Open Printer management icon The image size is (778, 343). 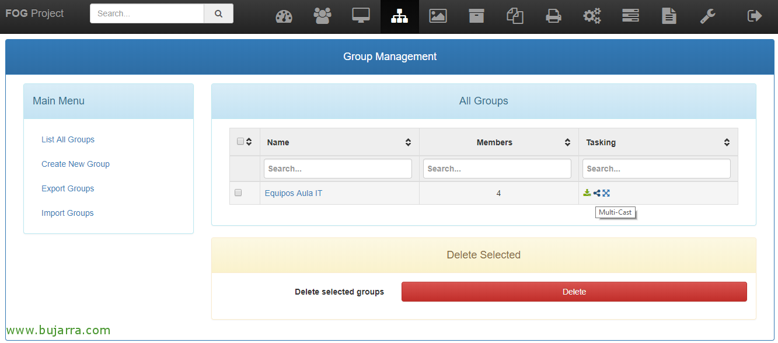coord(553,16)
